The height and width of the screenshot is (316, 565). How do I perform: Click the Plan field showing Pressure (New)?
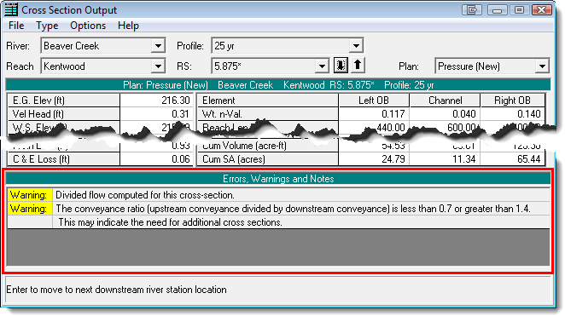tap(492, 66)
